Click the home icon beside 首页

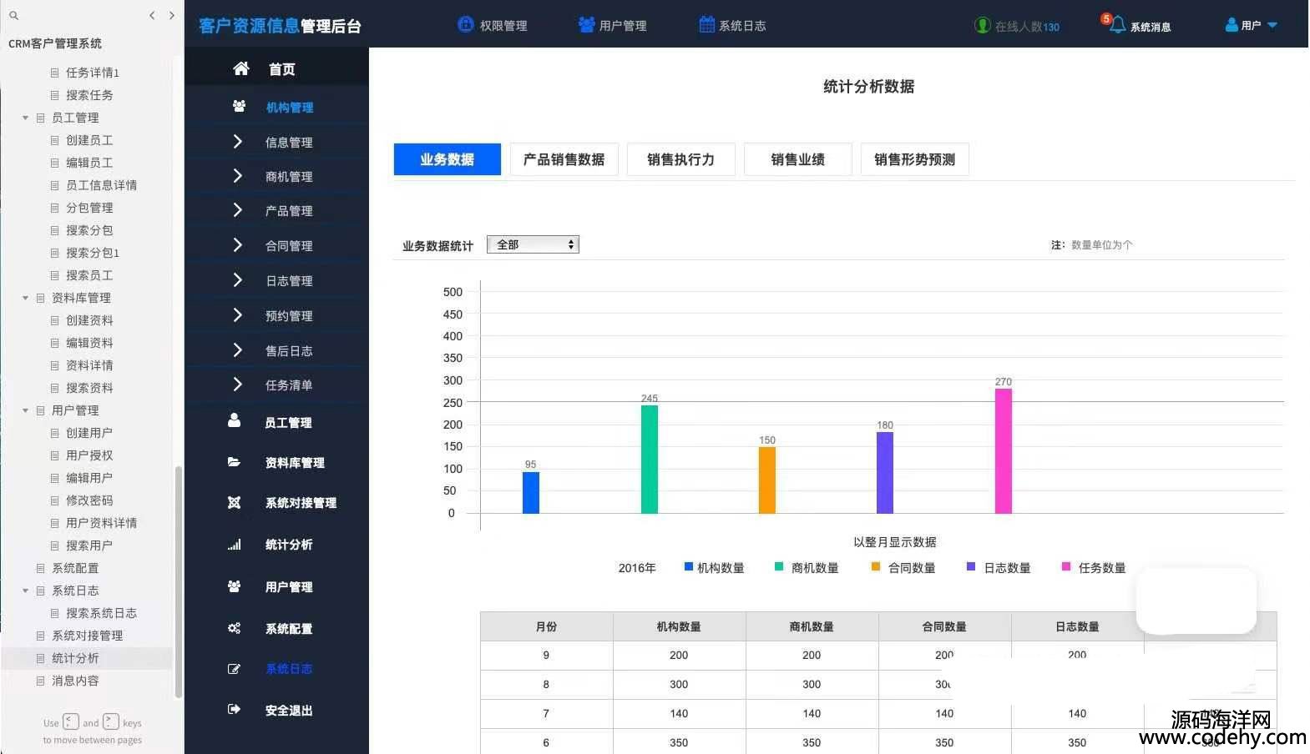pos(240,68)
